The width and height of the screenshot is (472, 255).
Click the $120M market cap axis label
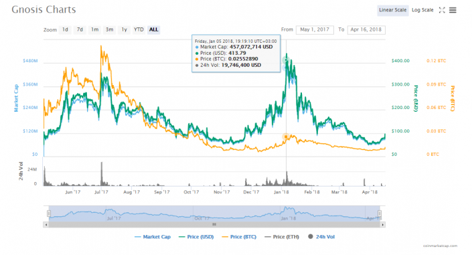[30, 131]
